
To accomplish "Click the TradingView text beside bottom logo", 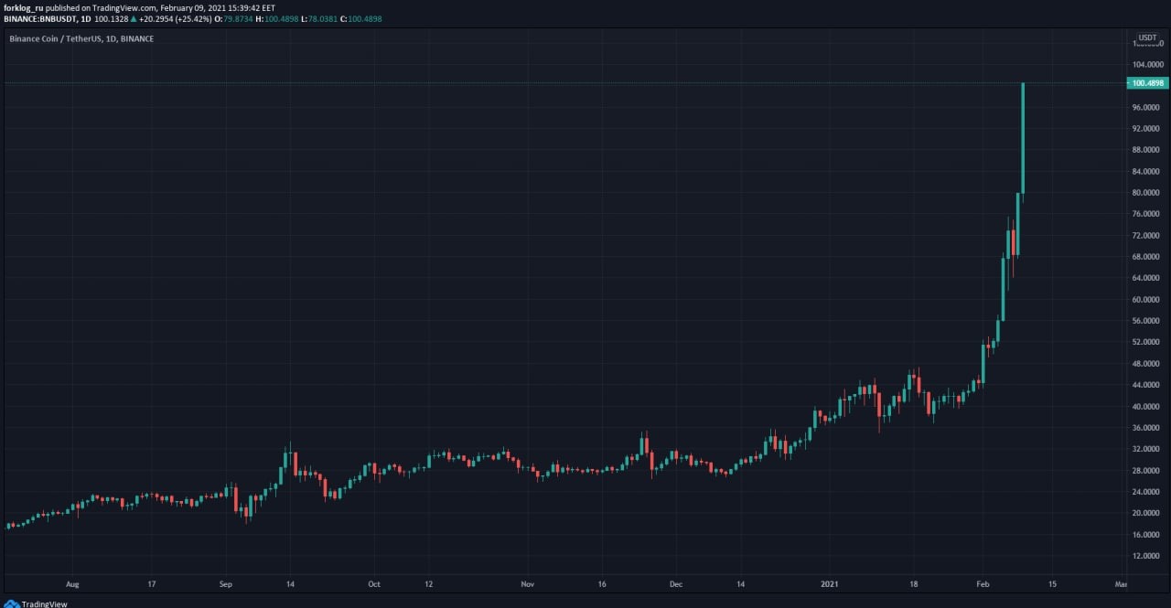I will [44, 603].
